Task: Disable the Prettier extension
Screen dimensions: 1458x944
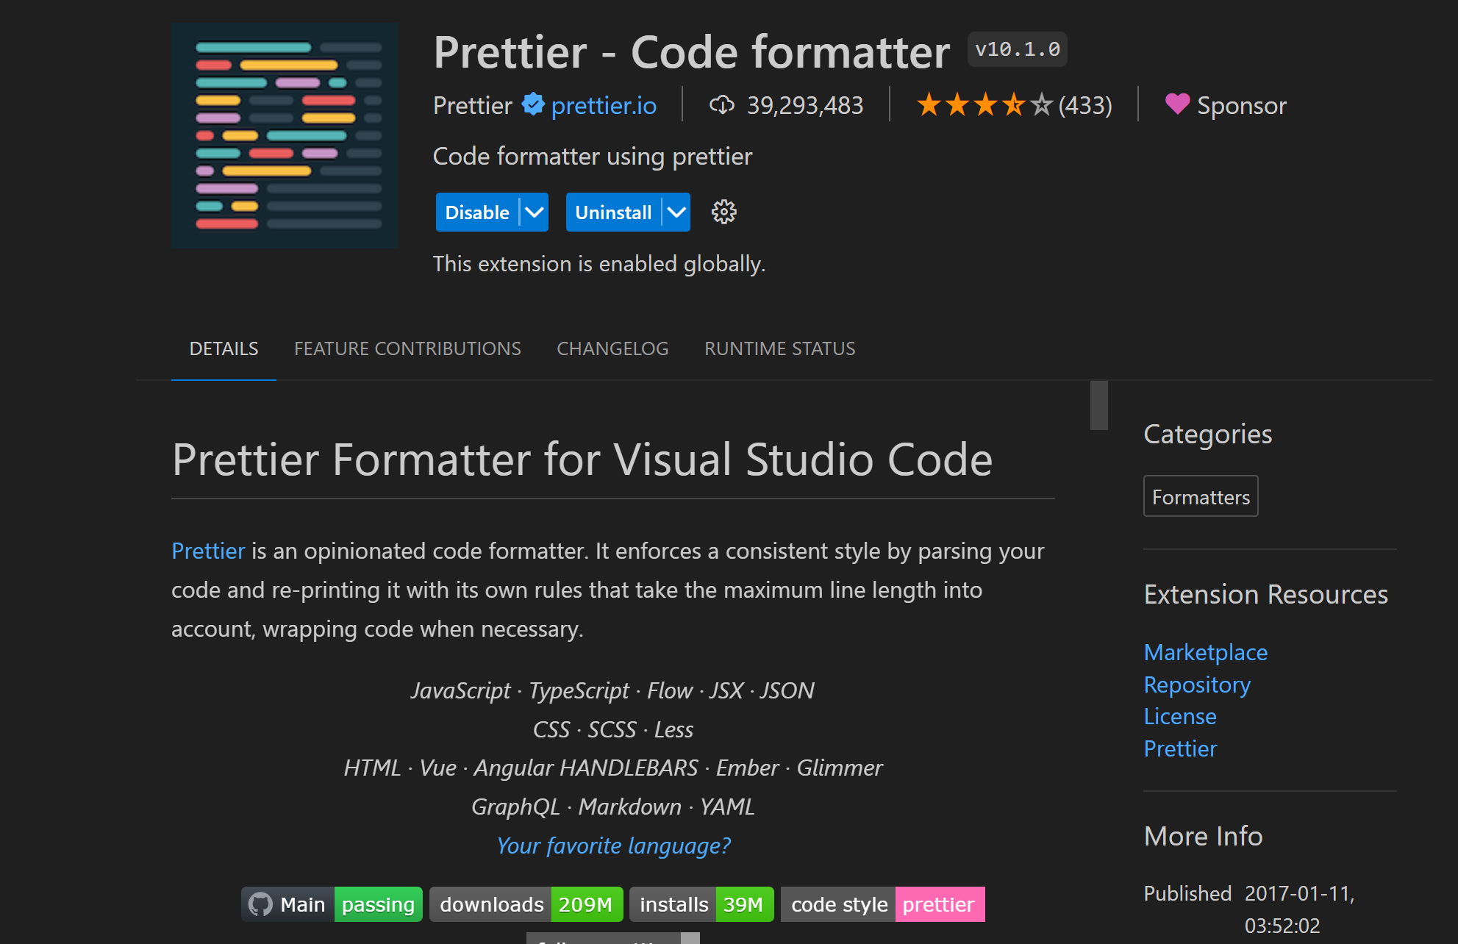Action: [476, 212]
